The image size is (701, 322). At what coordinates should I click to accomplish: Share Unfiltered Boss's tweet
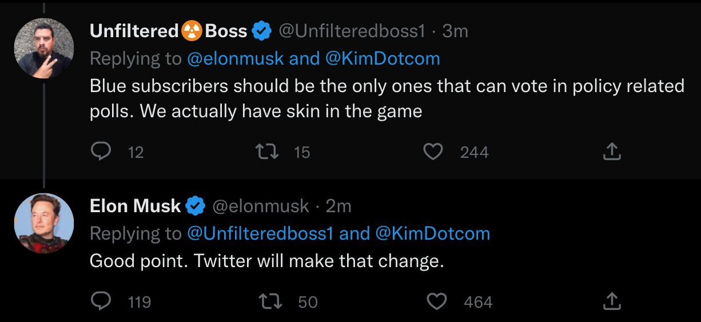[611, 152]
